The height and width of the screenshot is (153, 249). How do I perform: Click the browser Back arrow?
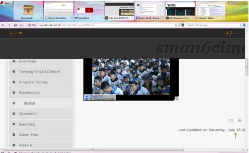[3, 25]
